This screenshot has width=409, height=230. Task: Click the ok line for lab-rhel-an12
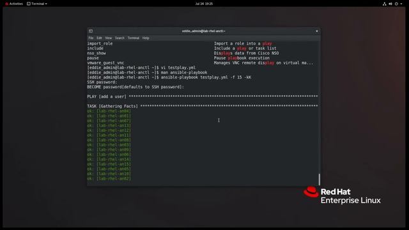(109, 130)
